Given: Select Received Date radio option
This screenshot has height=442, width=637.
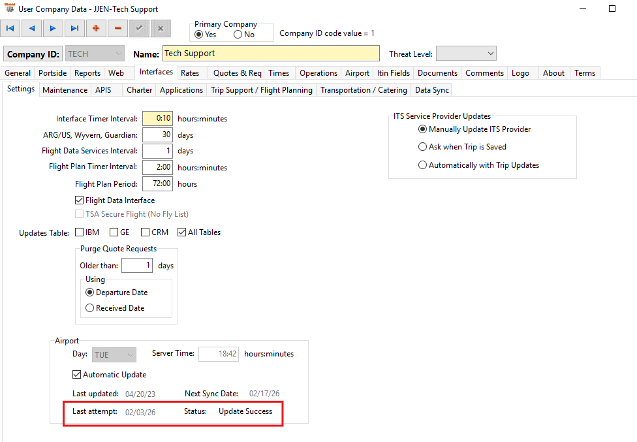Looking at the screenshot, I should click(90, 308).
